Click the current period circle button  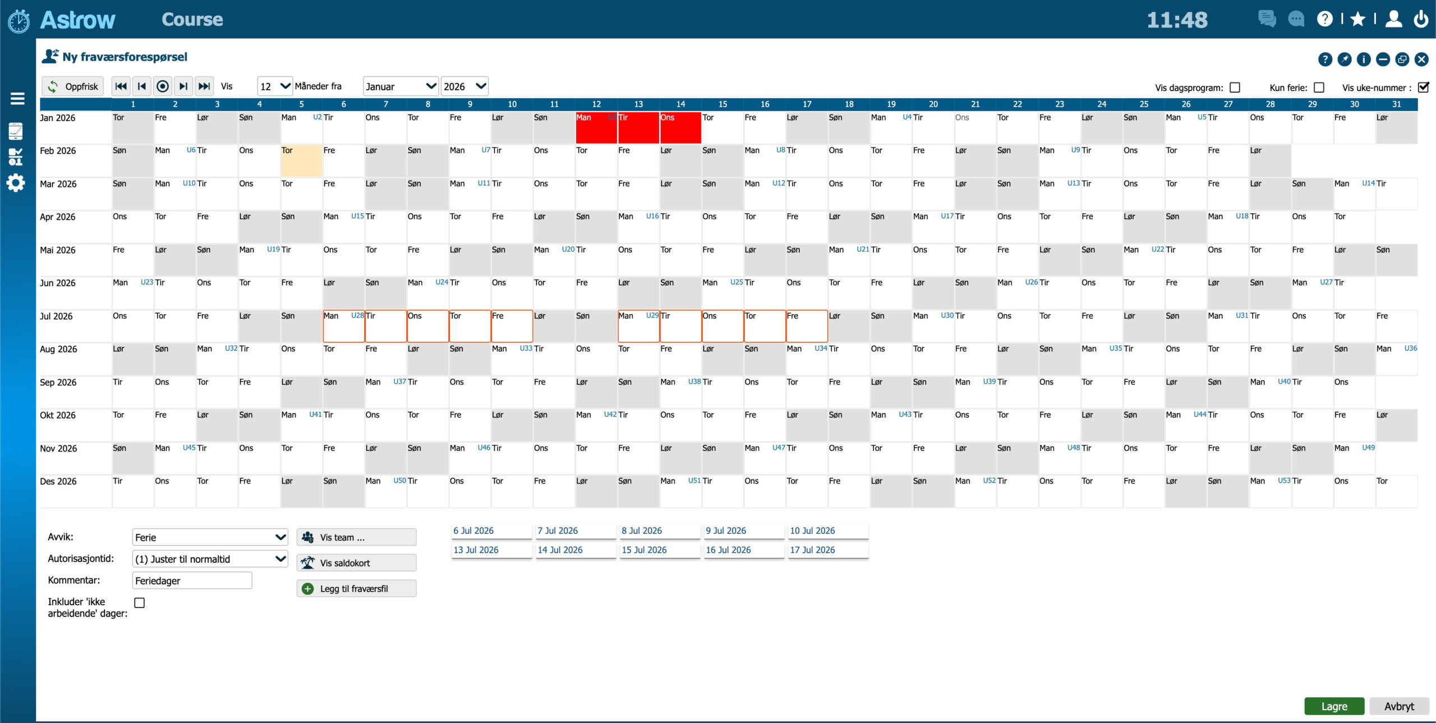click(x=163, y=86)
